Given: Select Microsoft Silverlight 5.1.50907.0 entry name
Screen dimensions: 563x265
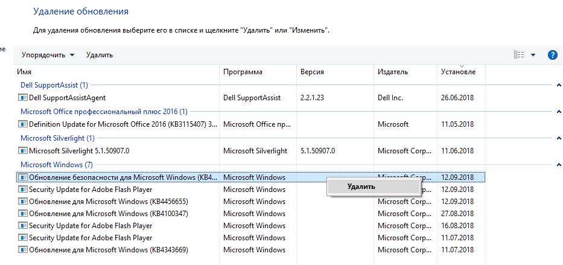Looking at the screenshot, I should click(79, 151).
